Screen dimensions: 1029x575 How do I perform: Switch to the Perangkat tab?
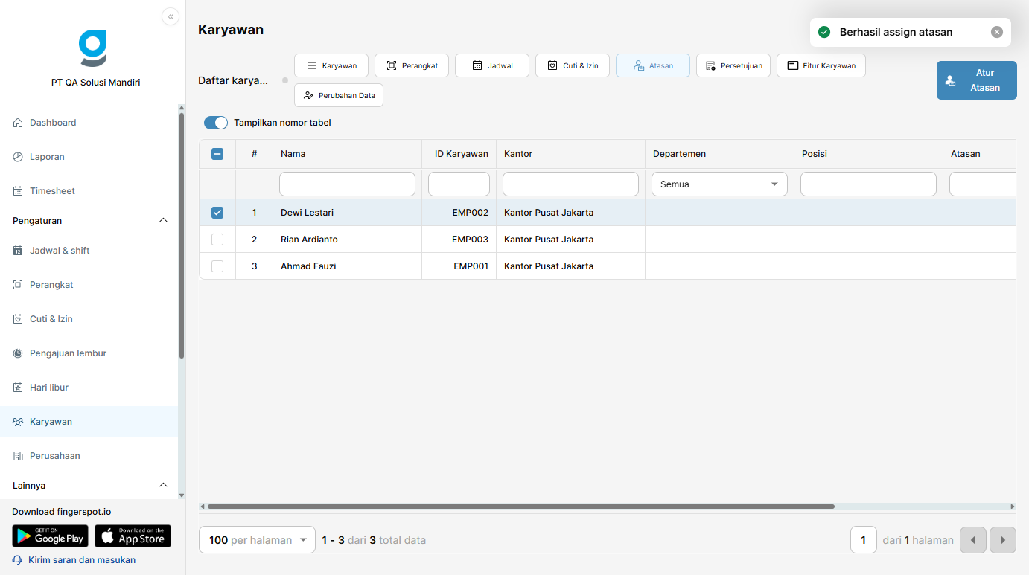point(412,65)
